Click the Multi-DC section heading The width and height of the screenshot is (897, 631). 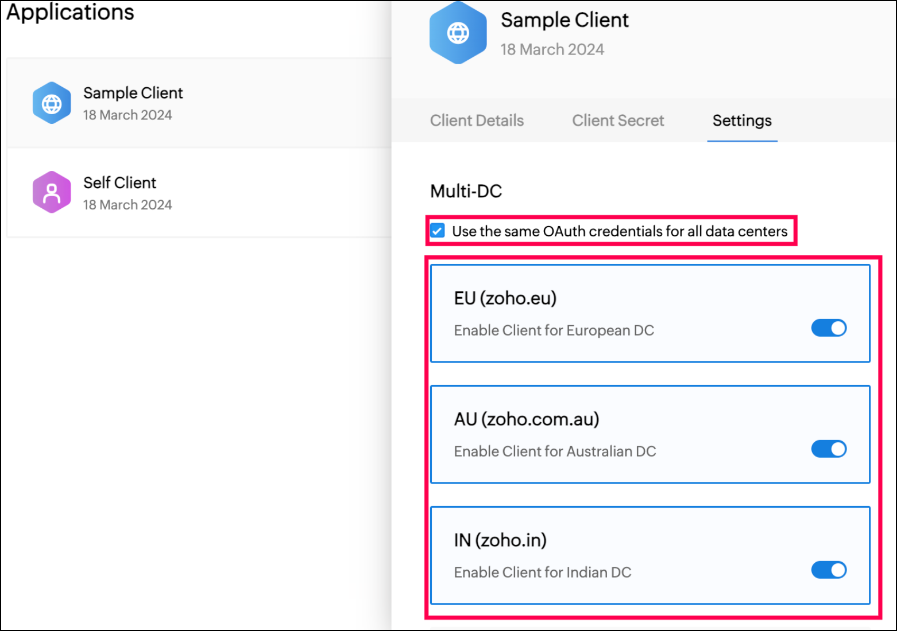click(x=466, y=191)
